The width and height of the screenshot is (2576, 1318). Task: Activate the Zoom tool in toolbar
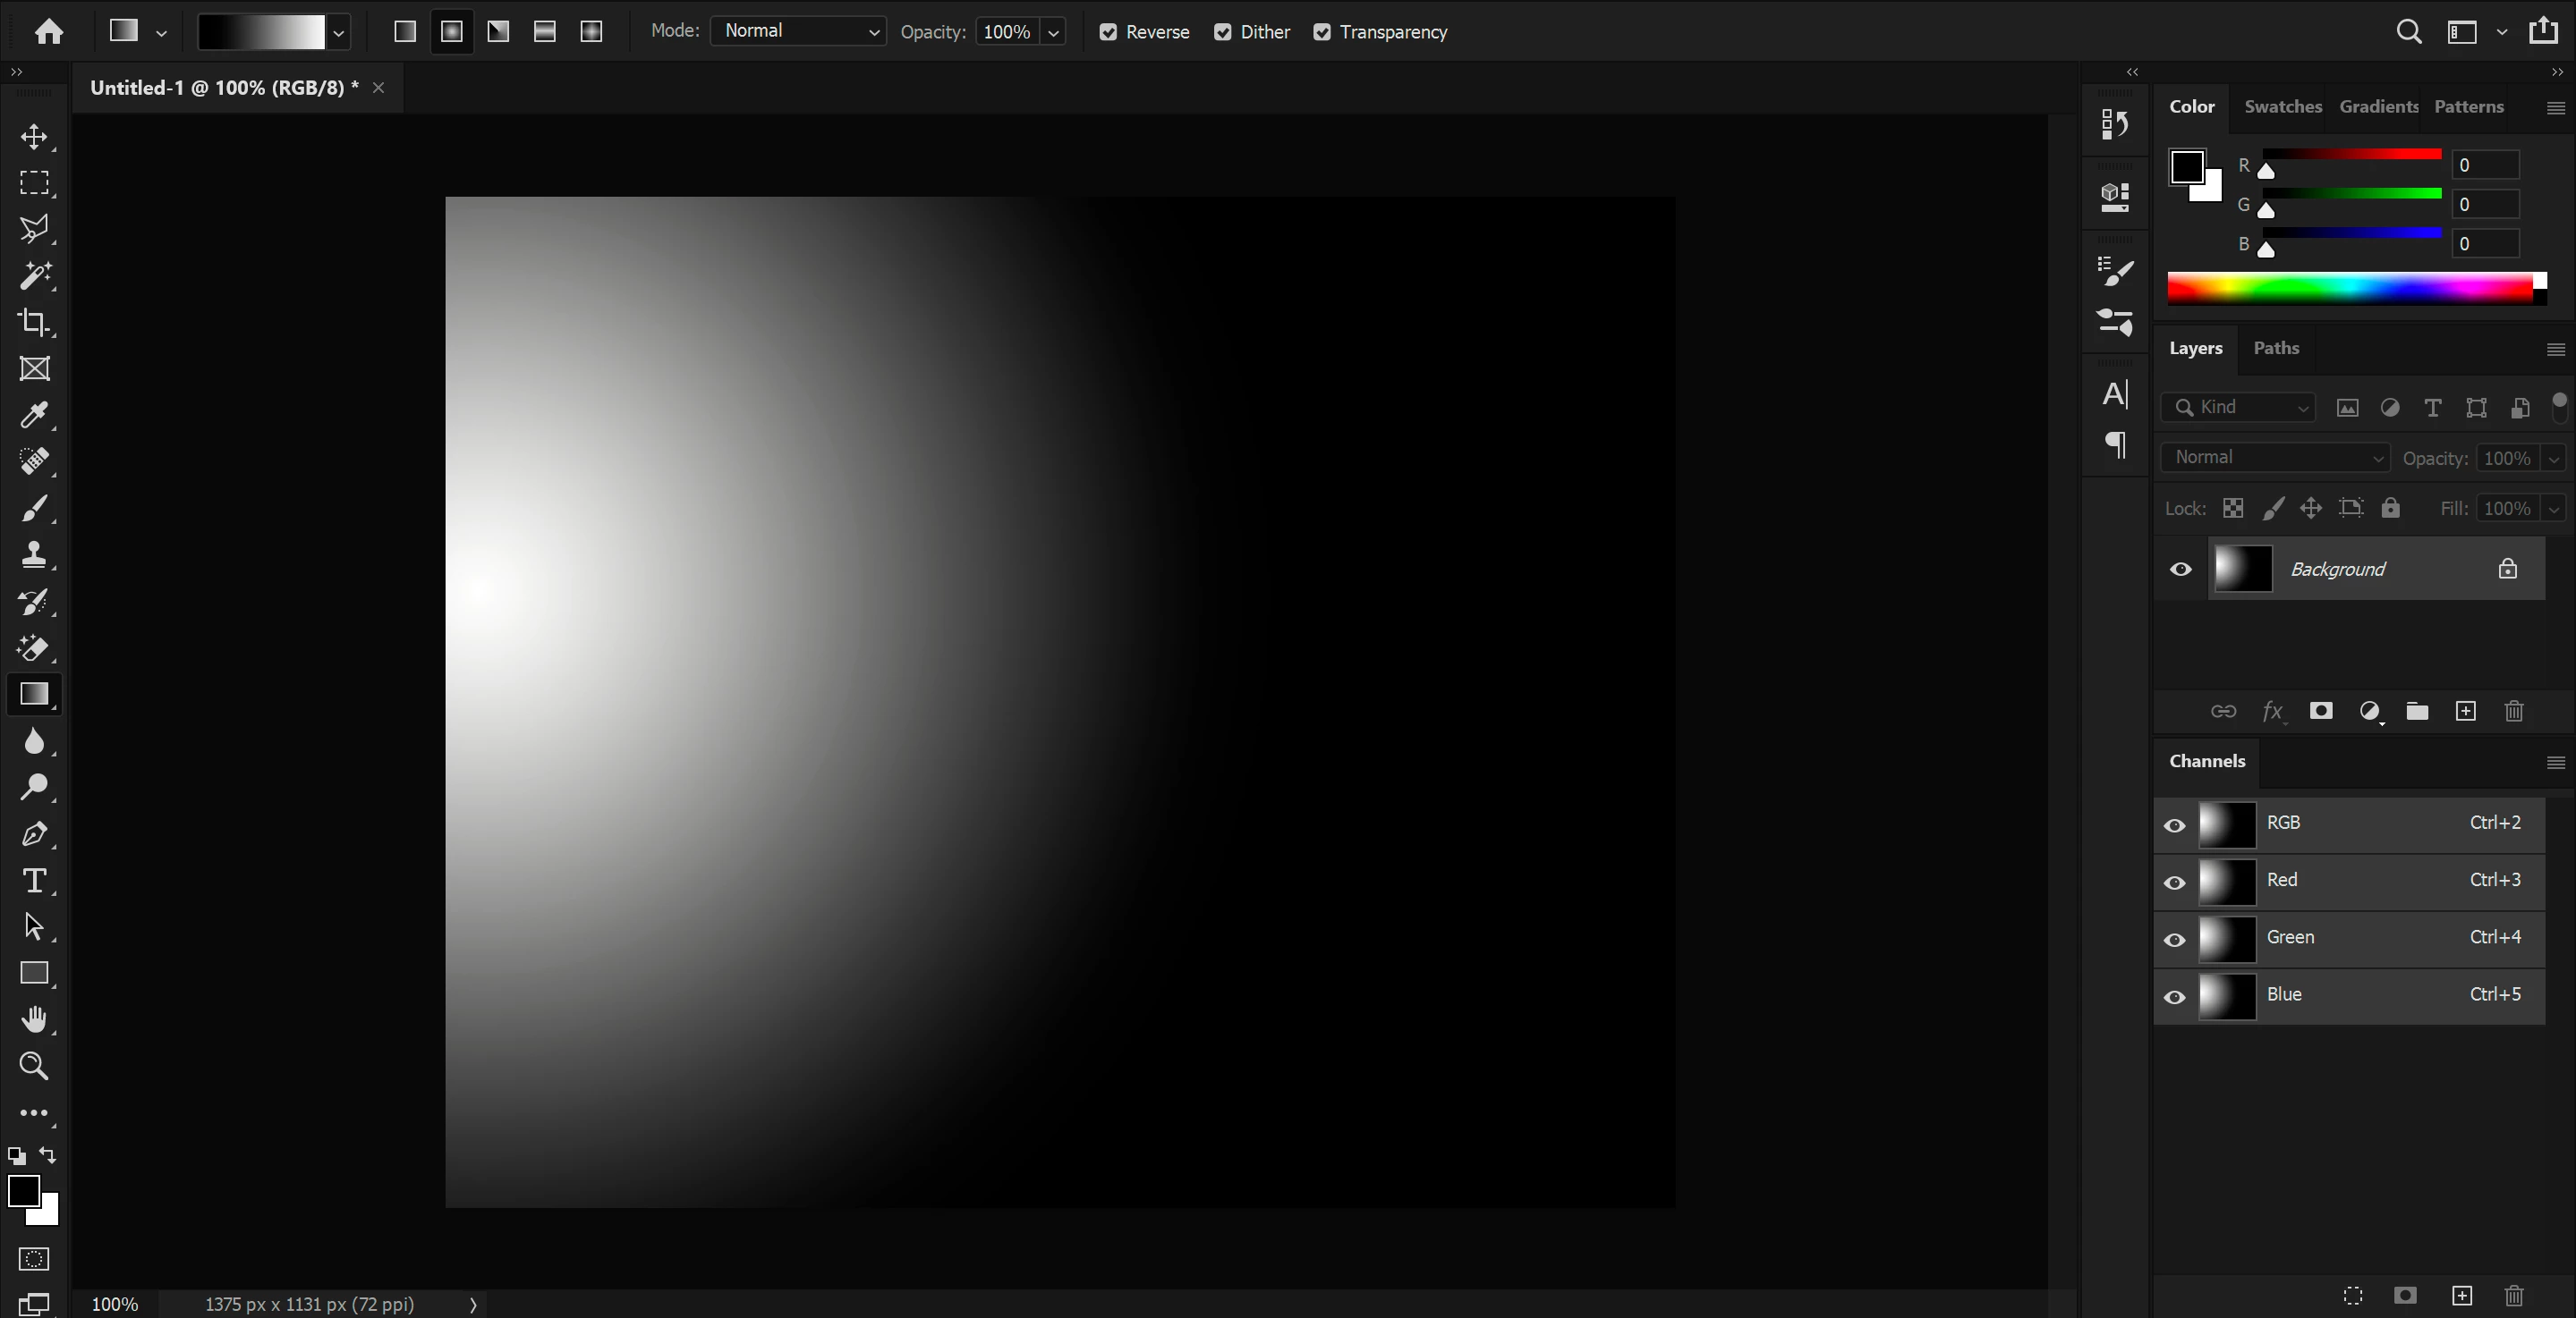pyautogui.click(x=34, y=1066)
